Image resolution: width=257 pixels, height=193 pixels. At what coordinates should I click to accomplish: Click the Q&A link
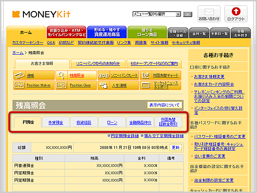point(51,43)
